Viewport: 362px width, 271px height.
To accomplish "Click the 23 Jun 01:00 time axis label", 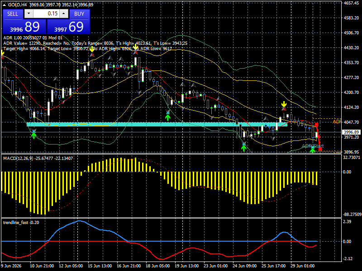I will click(216, 266).
